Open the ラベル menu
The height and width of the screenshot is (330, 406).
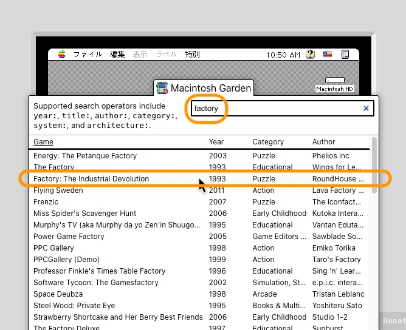167,54
